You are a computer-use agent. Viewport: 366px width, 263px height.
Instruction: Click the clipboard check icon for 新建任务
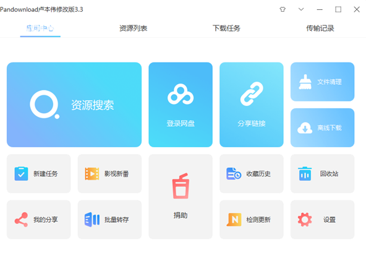click(21, 173)
